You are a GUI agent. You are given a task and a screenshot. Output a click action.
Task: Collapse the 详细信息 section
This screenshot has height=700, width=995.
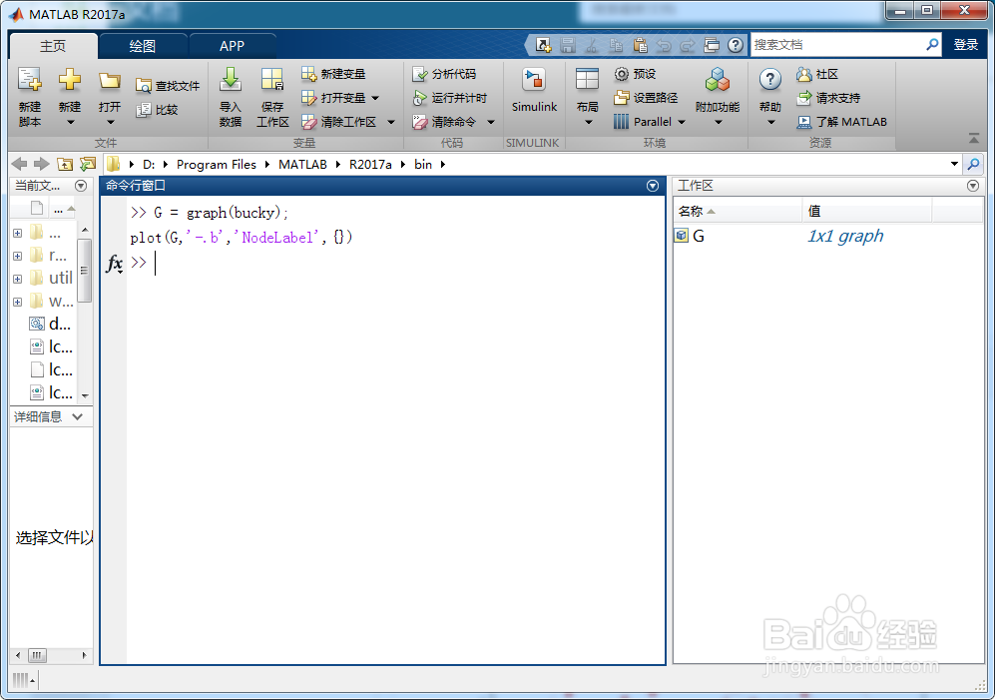click(78, 416)
